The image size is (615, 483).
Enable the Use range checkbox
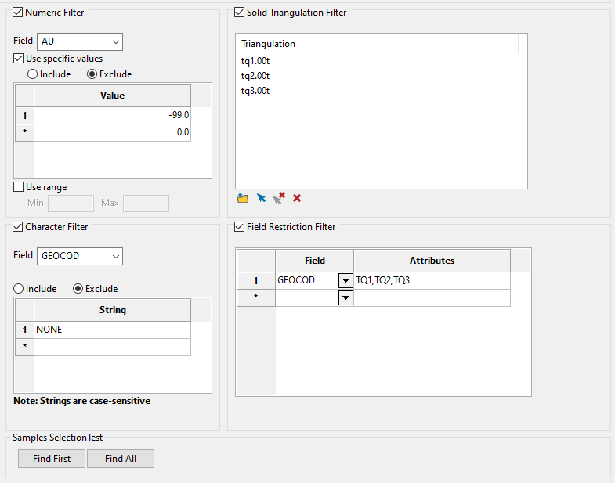coord(20,187)
